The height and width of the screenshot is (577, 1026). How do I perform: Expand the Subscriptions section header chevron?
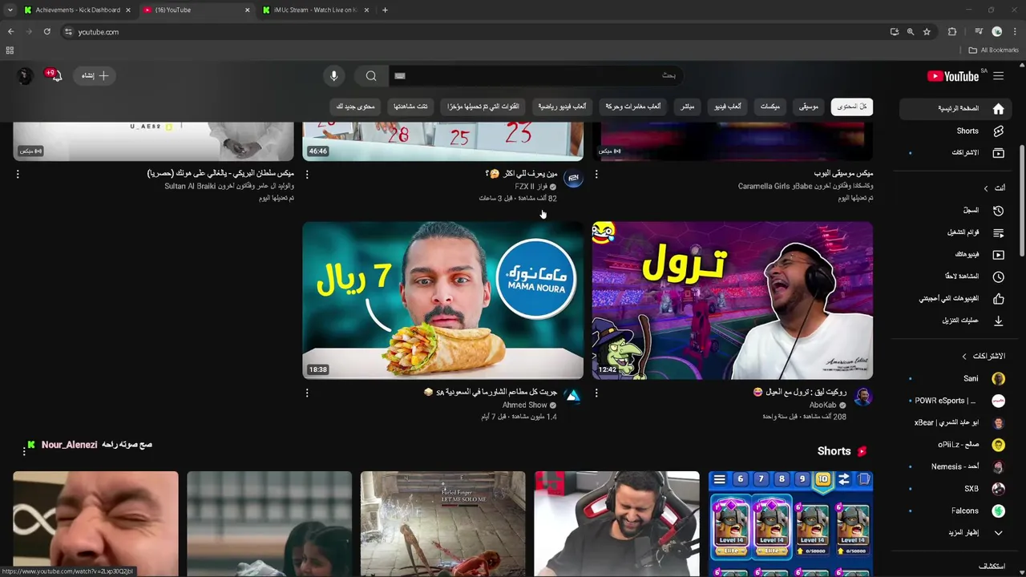[x=964, y=356]
